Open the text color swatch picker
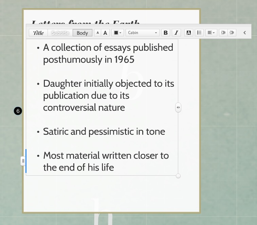This screenshot has width=257, height=225. (x=118, y=33)
